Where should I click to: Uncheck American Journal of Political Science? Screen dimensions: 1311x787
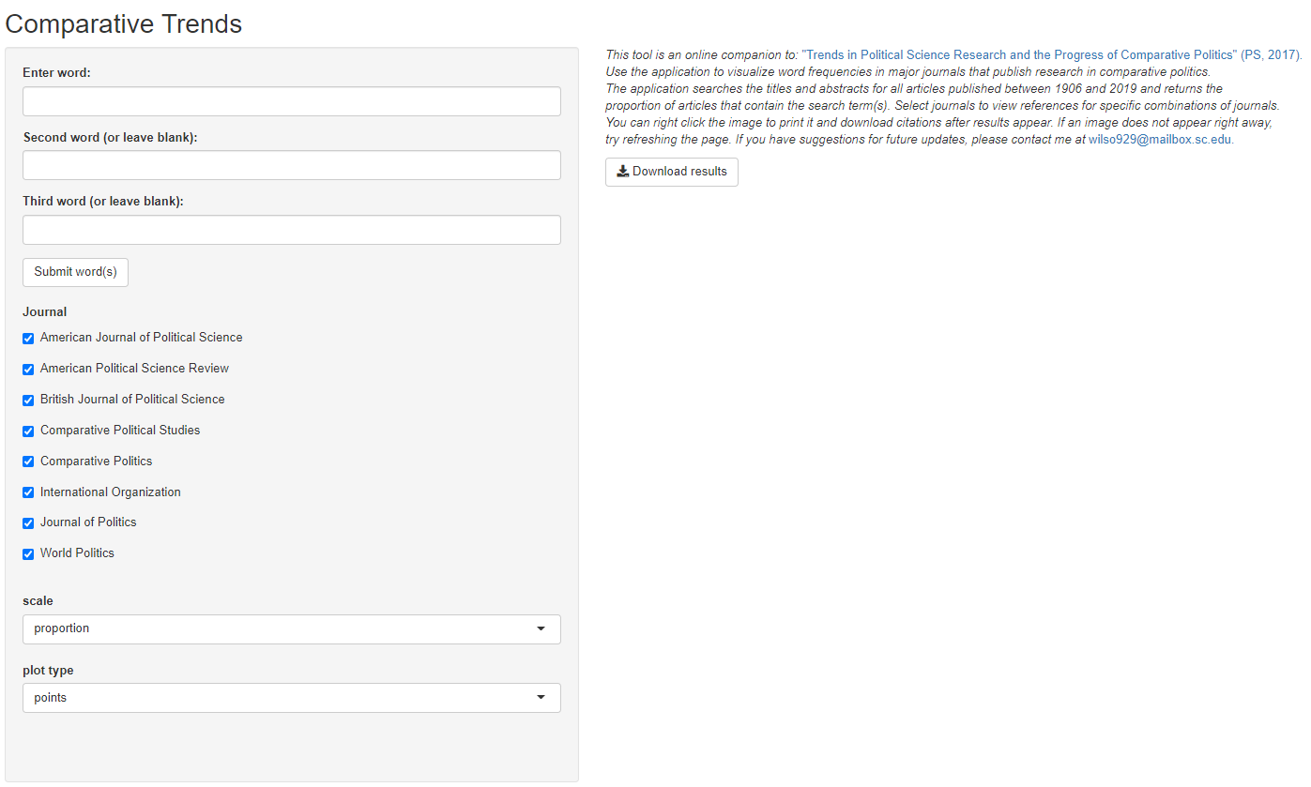point(28,339)
